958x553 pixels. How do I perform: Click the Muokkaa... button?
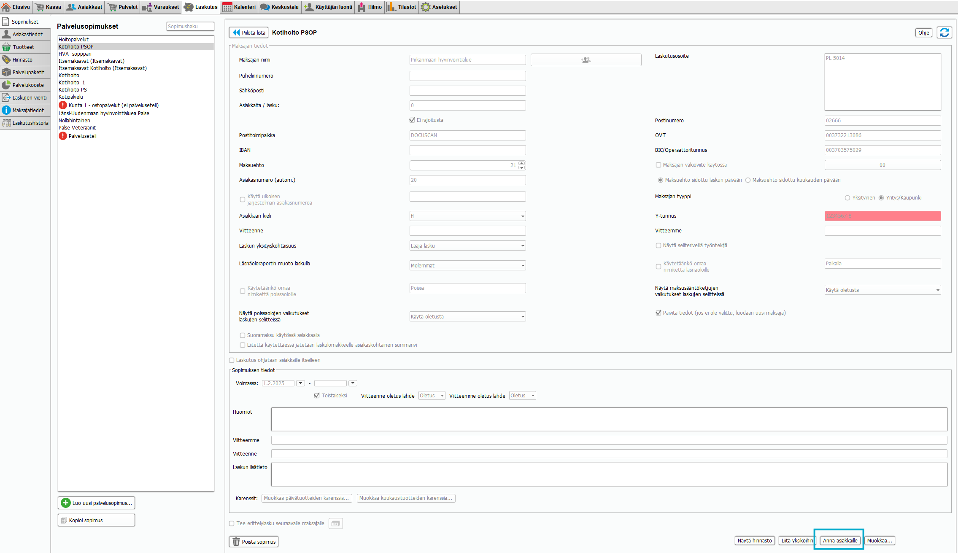click(x=880, y=540)
